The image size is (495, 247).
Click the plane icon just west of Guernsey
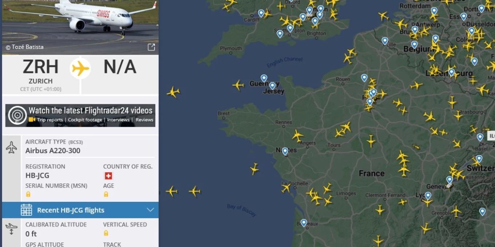point(238,85)
